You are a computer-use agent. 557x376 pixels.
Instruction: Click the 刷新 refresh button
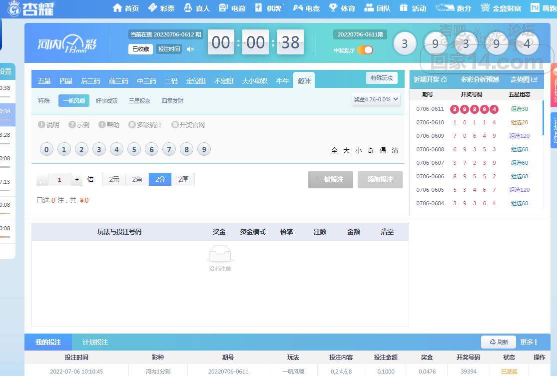(499, 342)
